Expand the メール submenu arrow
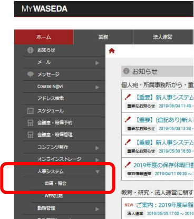Image resolution: width=194 pixels, height=219 pixels. point(97,63)
